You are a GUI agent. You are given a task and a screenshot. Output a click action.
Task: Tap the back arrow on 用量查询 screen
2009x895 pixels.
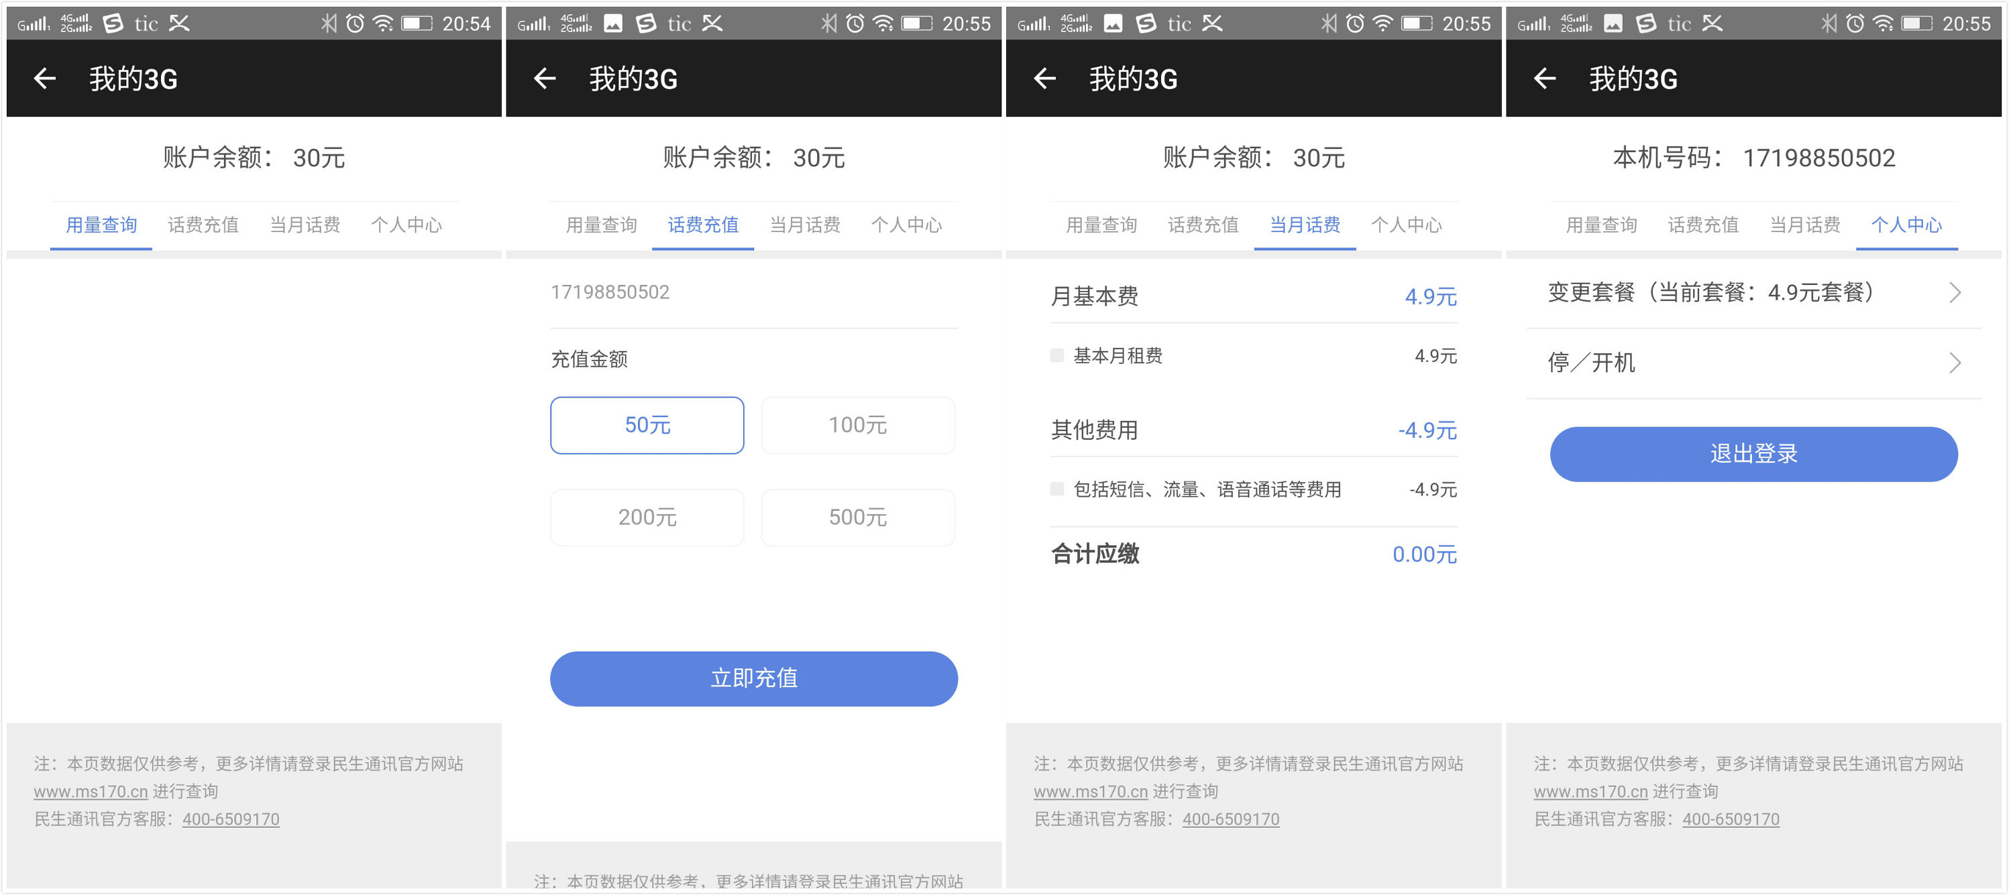[44, 78]
